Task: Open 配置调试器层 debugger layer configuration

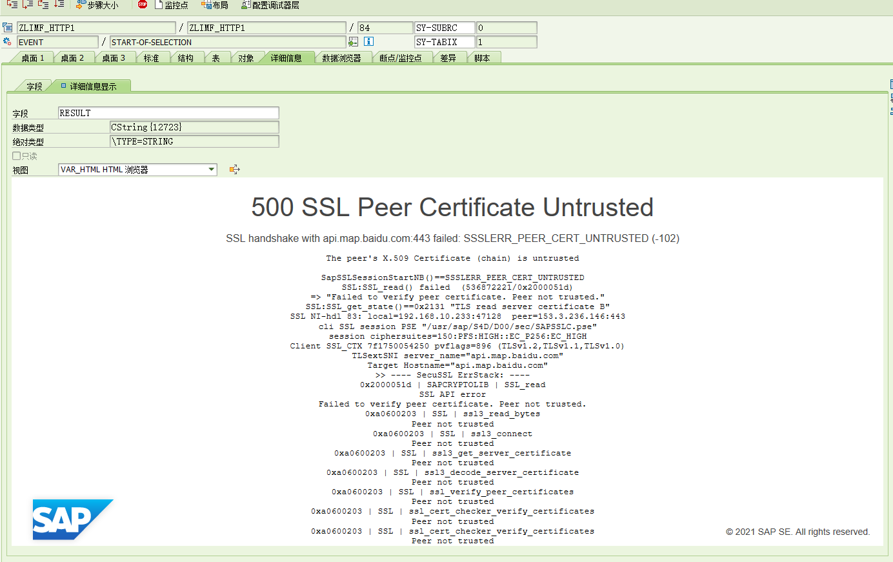Action: pos(270,5)
